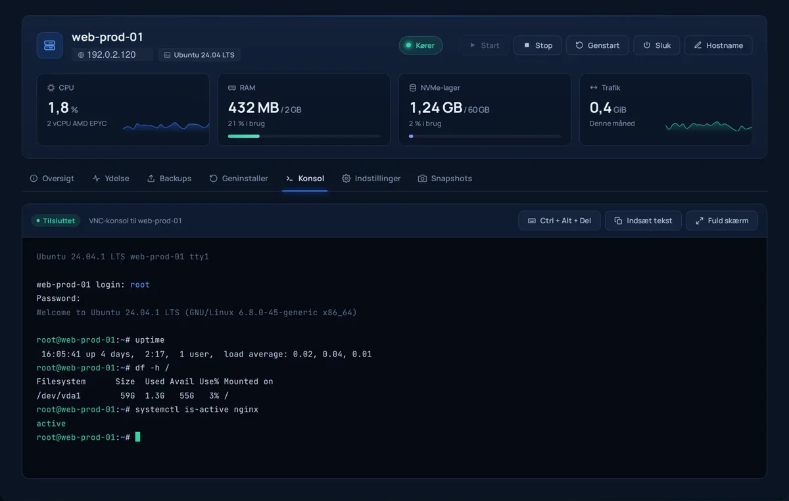Screen dimensions: 789x501
Task: Click the Backups upload icon
Action: [x=151, y=179]
